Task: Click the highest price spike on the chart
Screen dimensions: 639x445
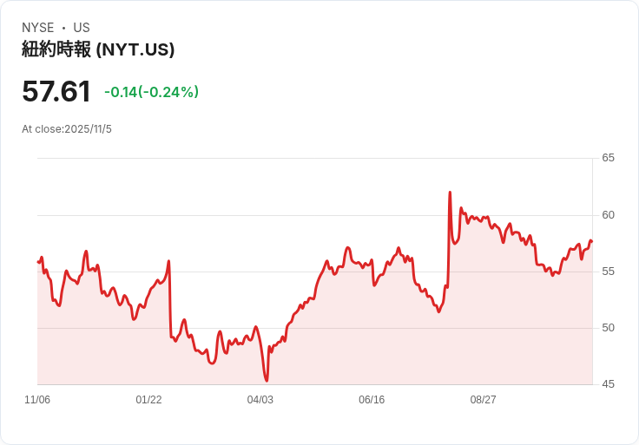Action: (x=450, y=193)
